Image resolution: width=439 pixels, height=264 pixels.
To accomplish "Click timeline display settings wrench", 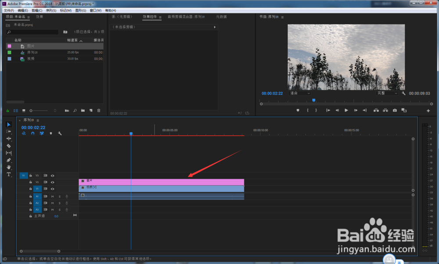I will pyautogui.click(x=60, y=133).
